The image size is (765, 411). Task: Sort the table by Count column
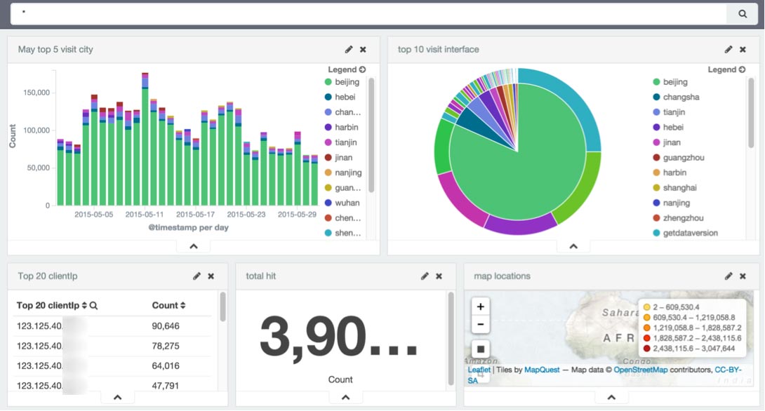168,305
